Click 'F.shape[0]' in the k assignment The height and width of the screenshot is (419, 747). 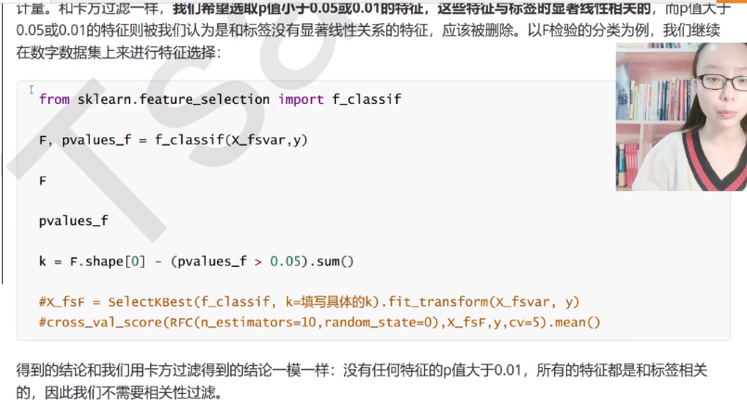[108, 261]
